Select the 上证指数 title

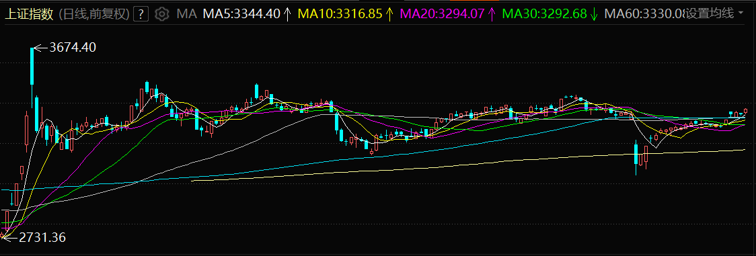click(29, 14)
